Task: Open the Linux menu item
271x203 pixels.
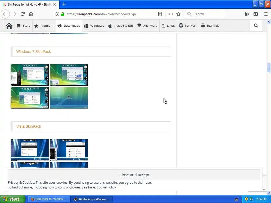Action: [x=168, y=26]
